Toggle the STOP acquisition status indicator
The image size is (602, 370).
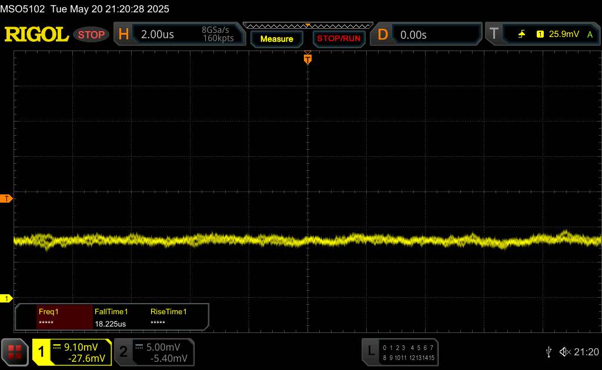(91, 35)
